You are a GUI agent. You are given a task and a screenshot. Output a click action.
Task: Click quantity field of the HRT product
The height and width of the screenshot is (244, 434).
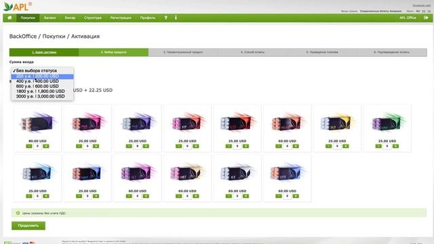(187, 196)
